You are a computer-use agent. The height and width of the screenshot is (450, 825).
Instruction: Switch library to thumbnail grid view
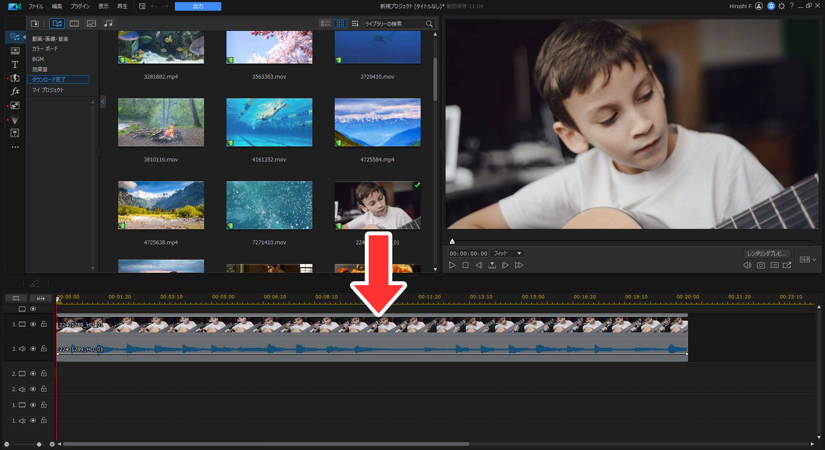(340, 24)
